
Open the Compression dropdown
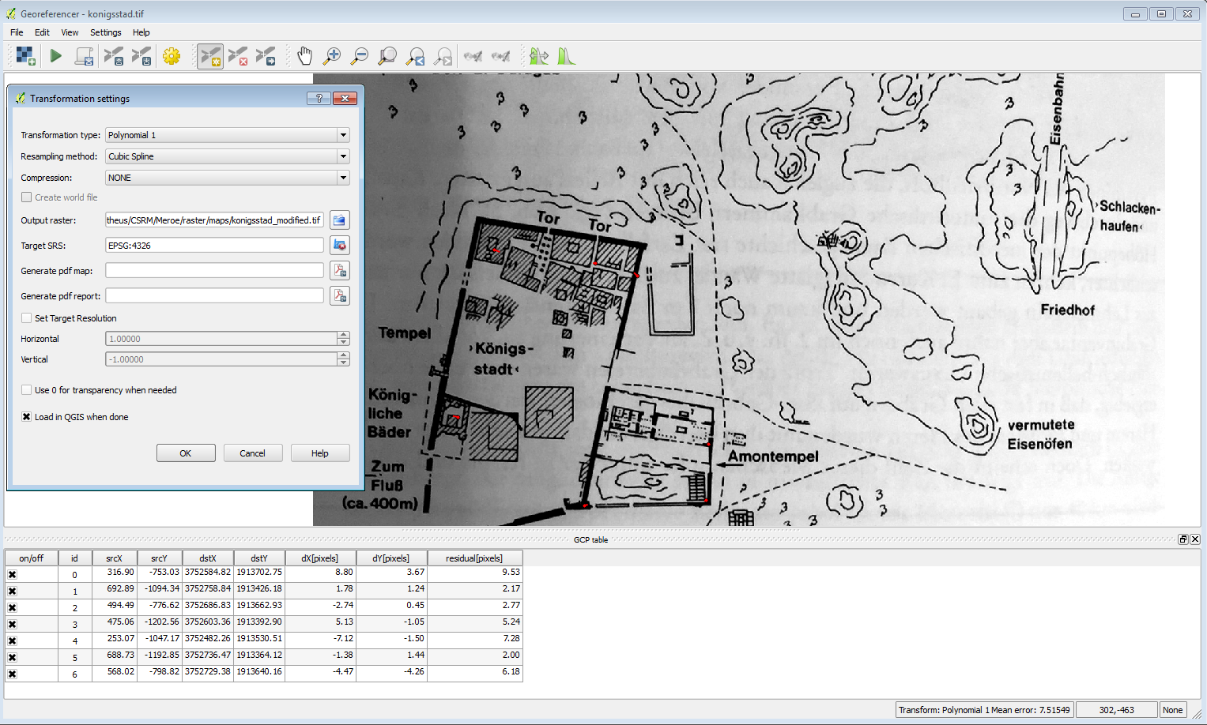pos(228,178)
